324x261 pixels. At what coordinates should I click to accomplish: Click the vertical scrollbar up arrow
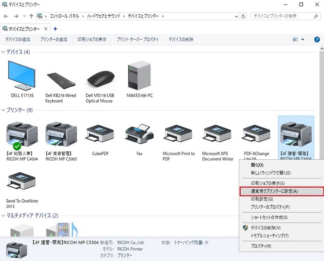tap(322, 49)
